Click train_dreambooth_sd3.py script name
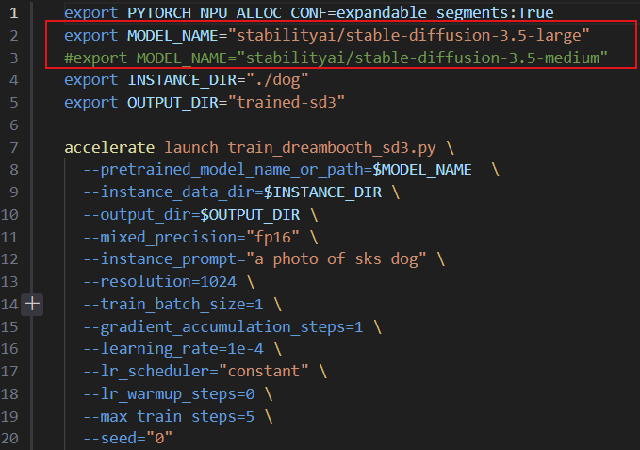This screenshot has height=450, width=640. coord(332,147)
